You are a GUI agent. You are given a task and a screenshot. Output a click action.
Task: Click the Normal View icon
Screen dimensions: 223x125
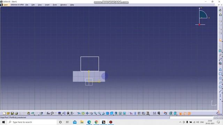pos(103,113)
